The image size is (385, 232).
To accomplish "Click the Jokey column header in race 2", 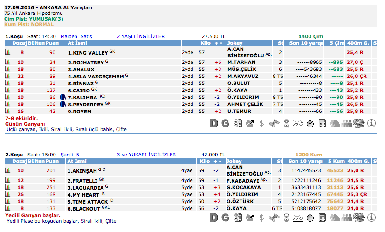I will tap(234, 161).
